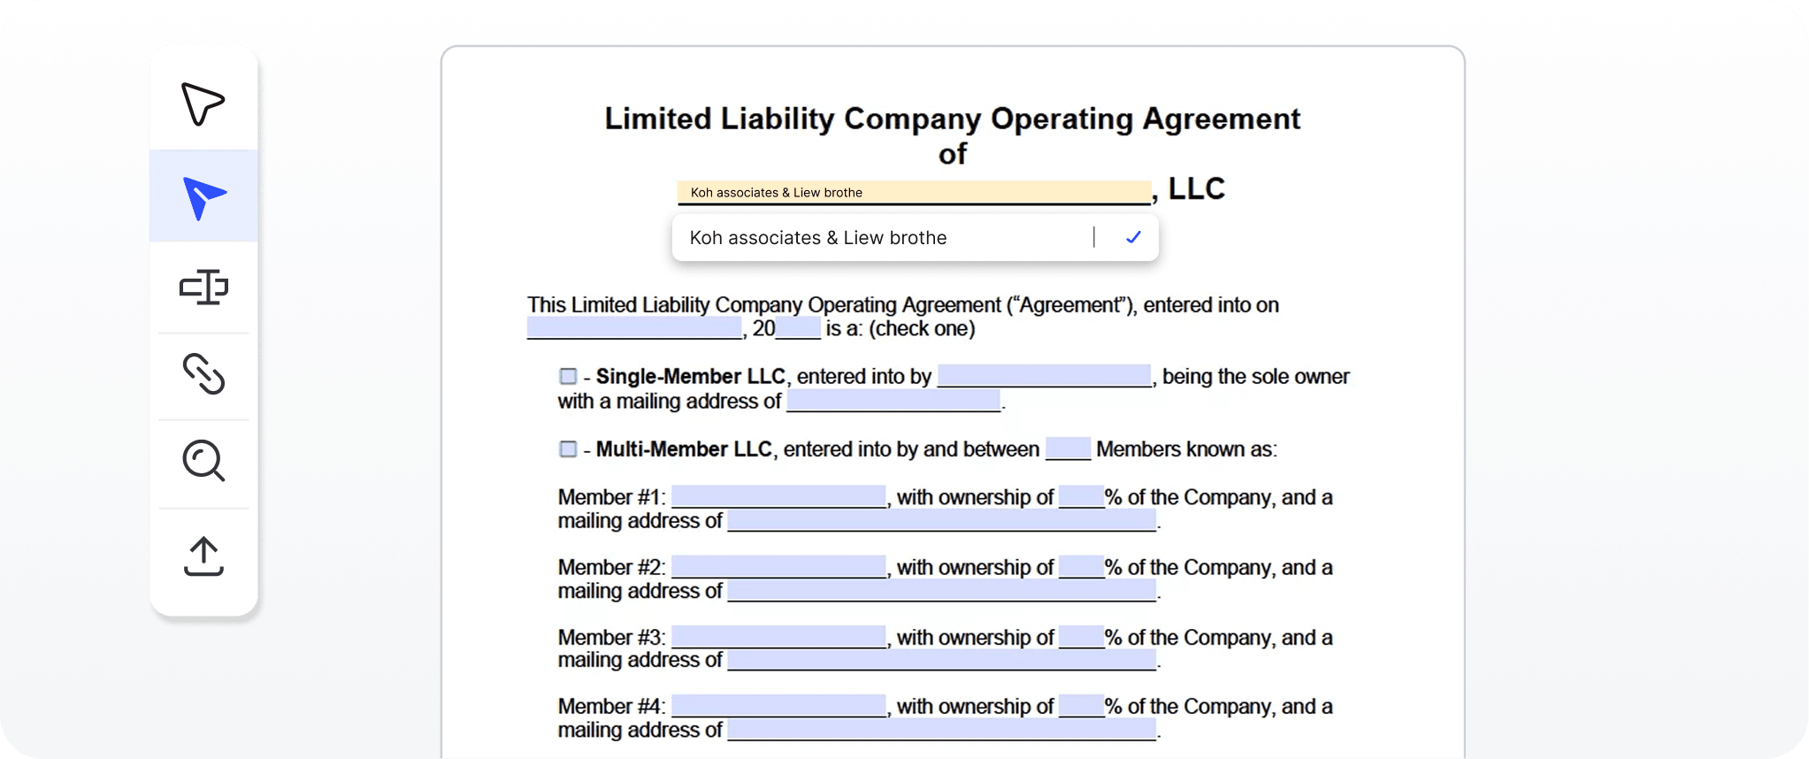The image size is (1809, 759).
Task: Check the Multi-Member LLC checkbox
Action: (568, 449)
